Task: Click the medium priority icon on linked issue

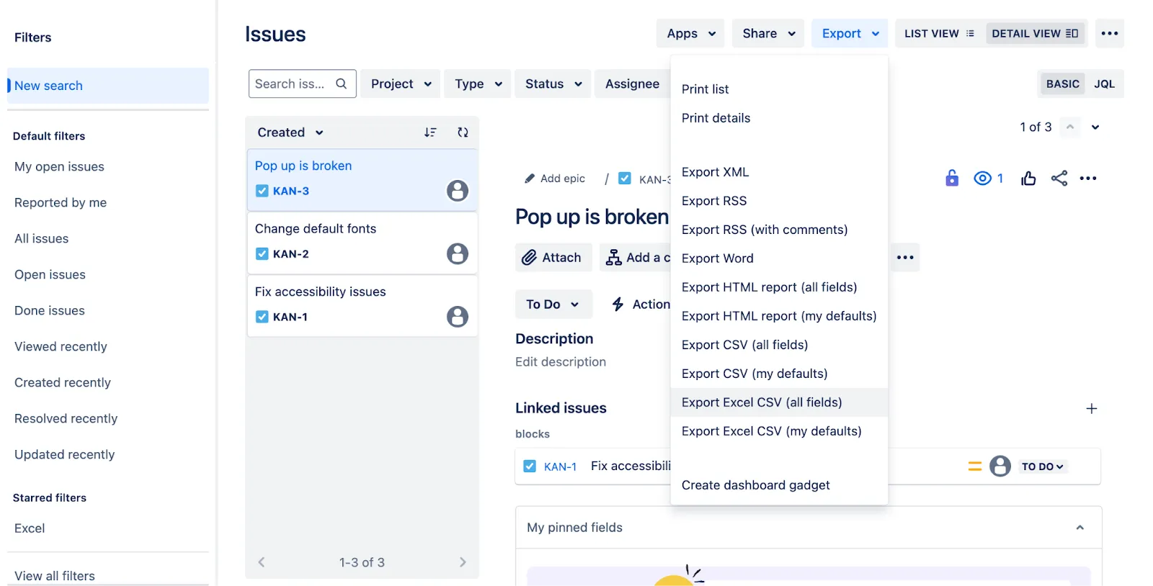Action: (x=975, y=466)
